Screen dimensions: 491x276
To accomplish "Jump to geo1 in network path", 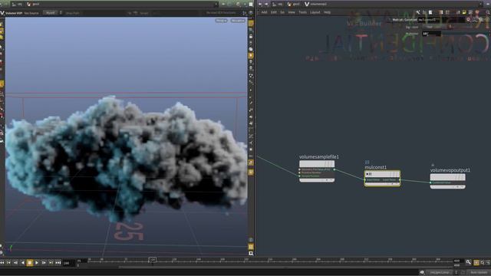I will 294,4.
